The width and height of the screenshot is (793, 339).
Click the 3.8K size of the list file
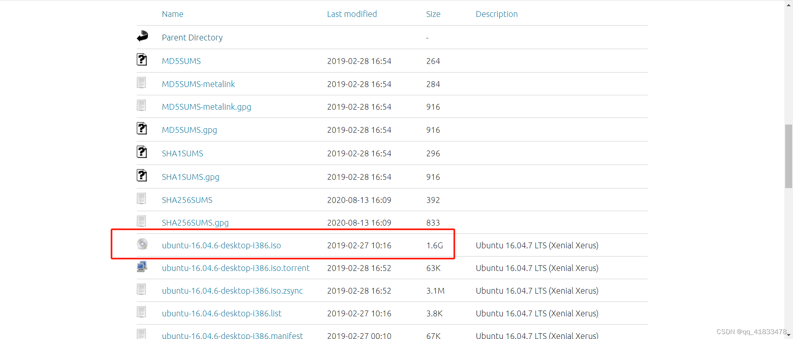pos(434,313)
